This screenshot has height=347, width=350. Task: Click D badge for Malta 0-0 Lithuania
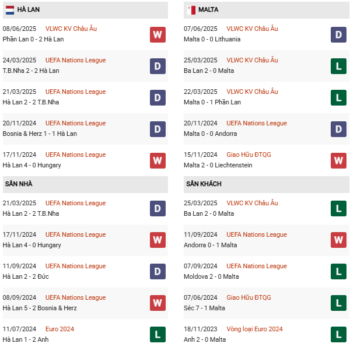pyautogui.click(x=338, y=34)
